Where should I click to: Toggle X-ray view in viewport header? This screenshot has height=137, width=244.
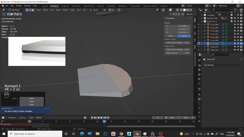click(177, 10)
